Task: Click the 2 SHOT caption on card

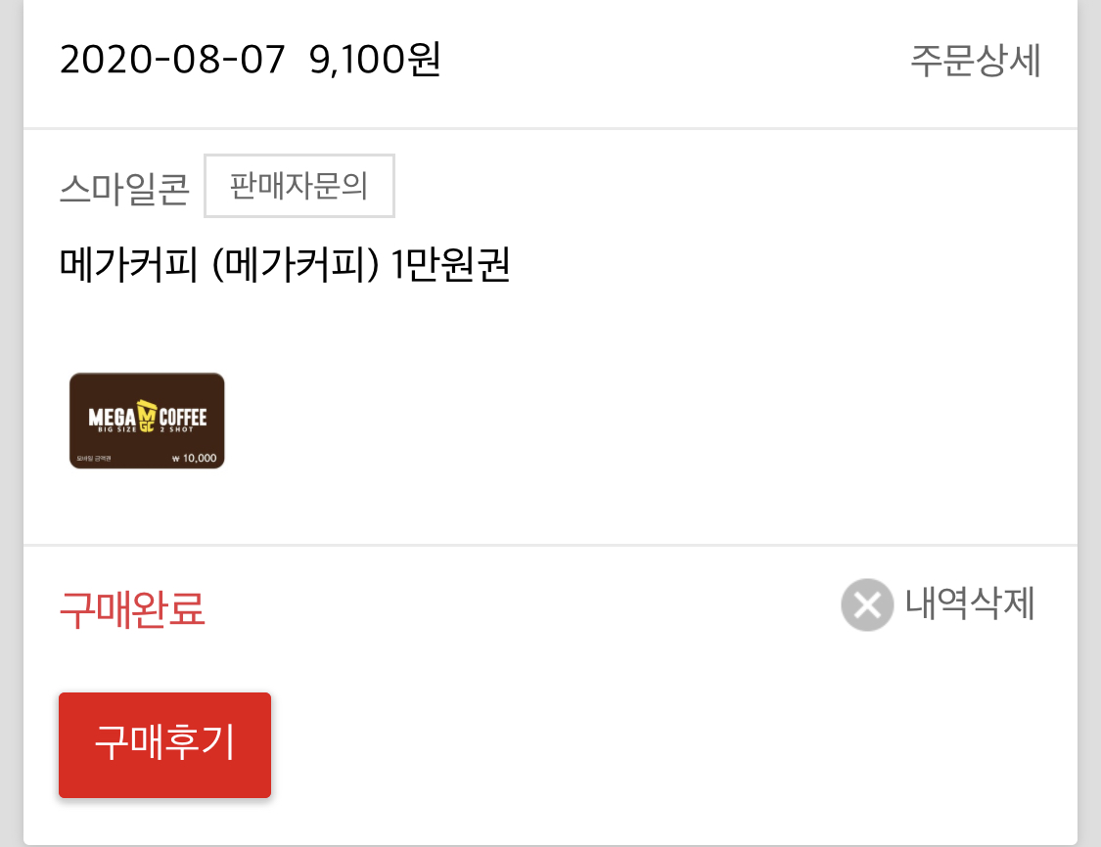Action: pos(176,429)
